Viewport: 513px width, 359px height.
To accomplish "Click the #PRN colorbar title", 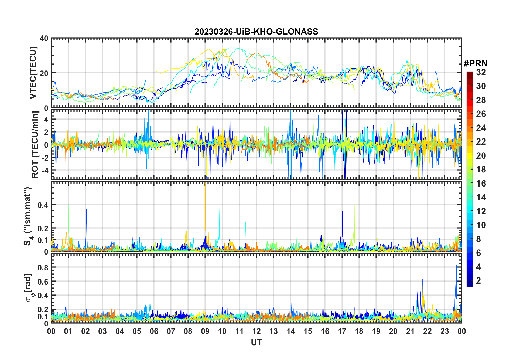I will click(476, 63).
